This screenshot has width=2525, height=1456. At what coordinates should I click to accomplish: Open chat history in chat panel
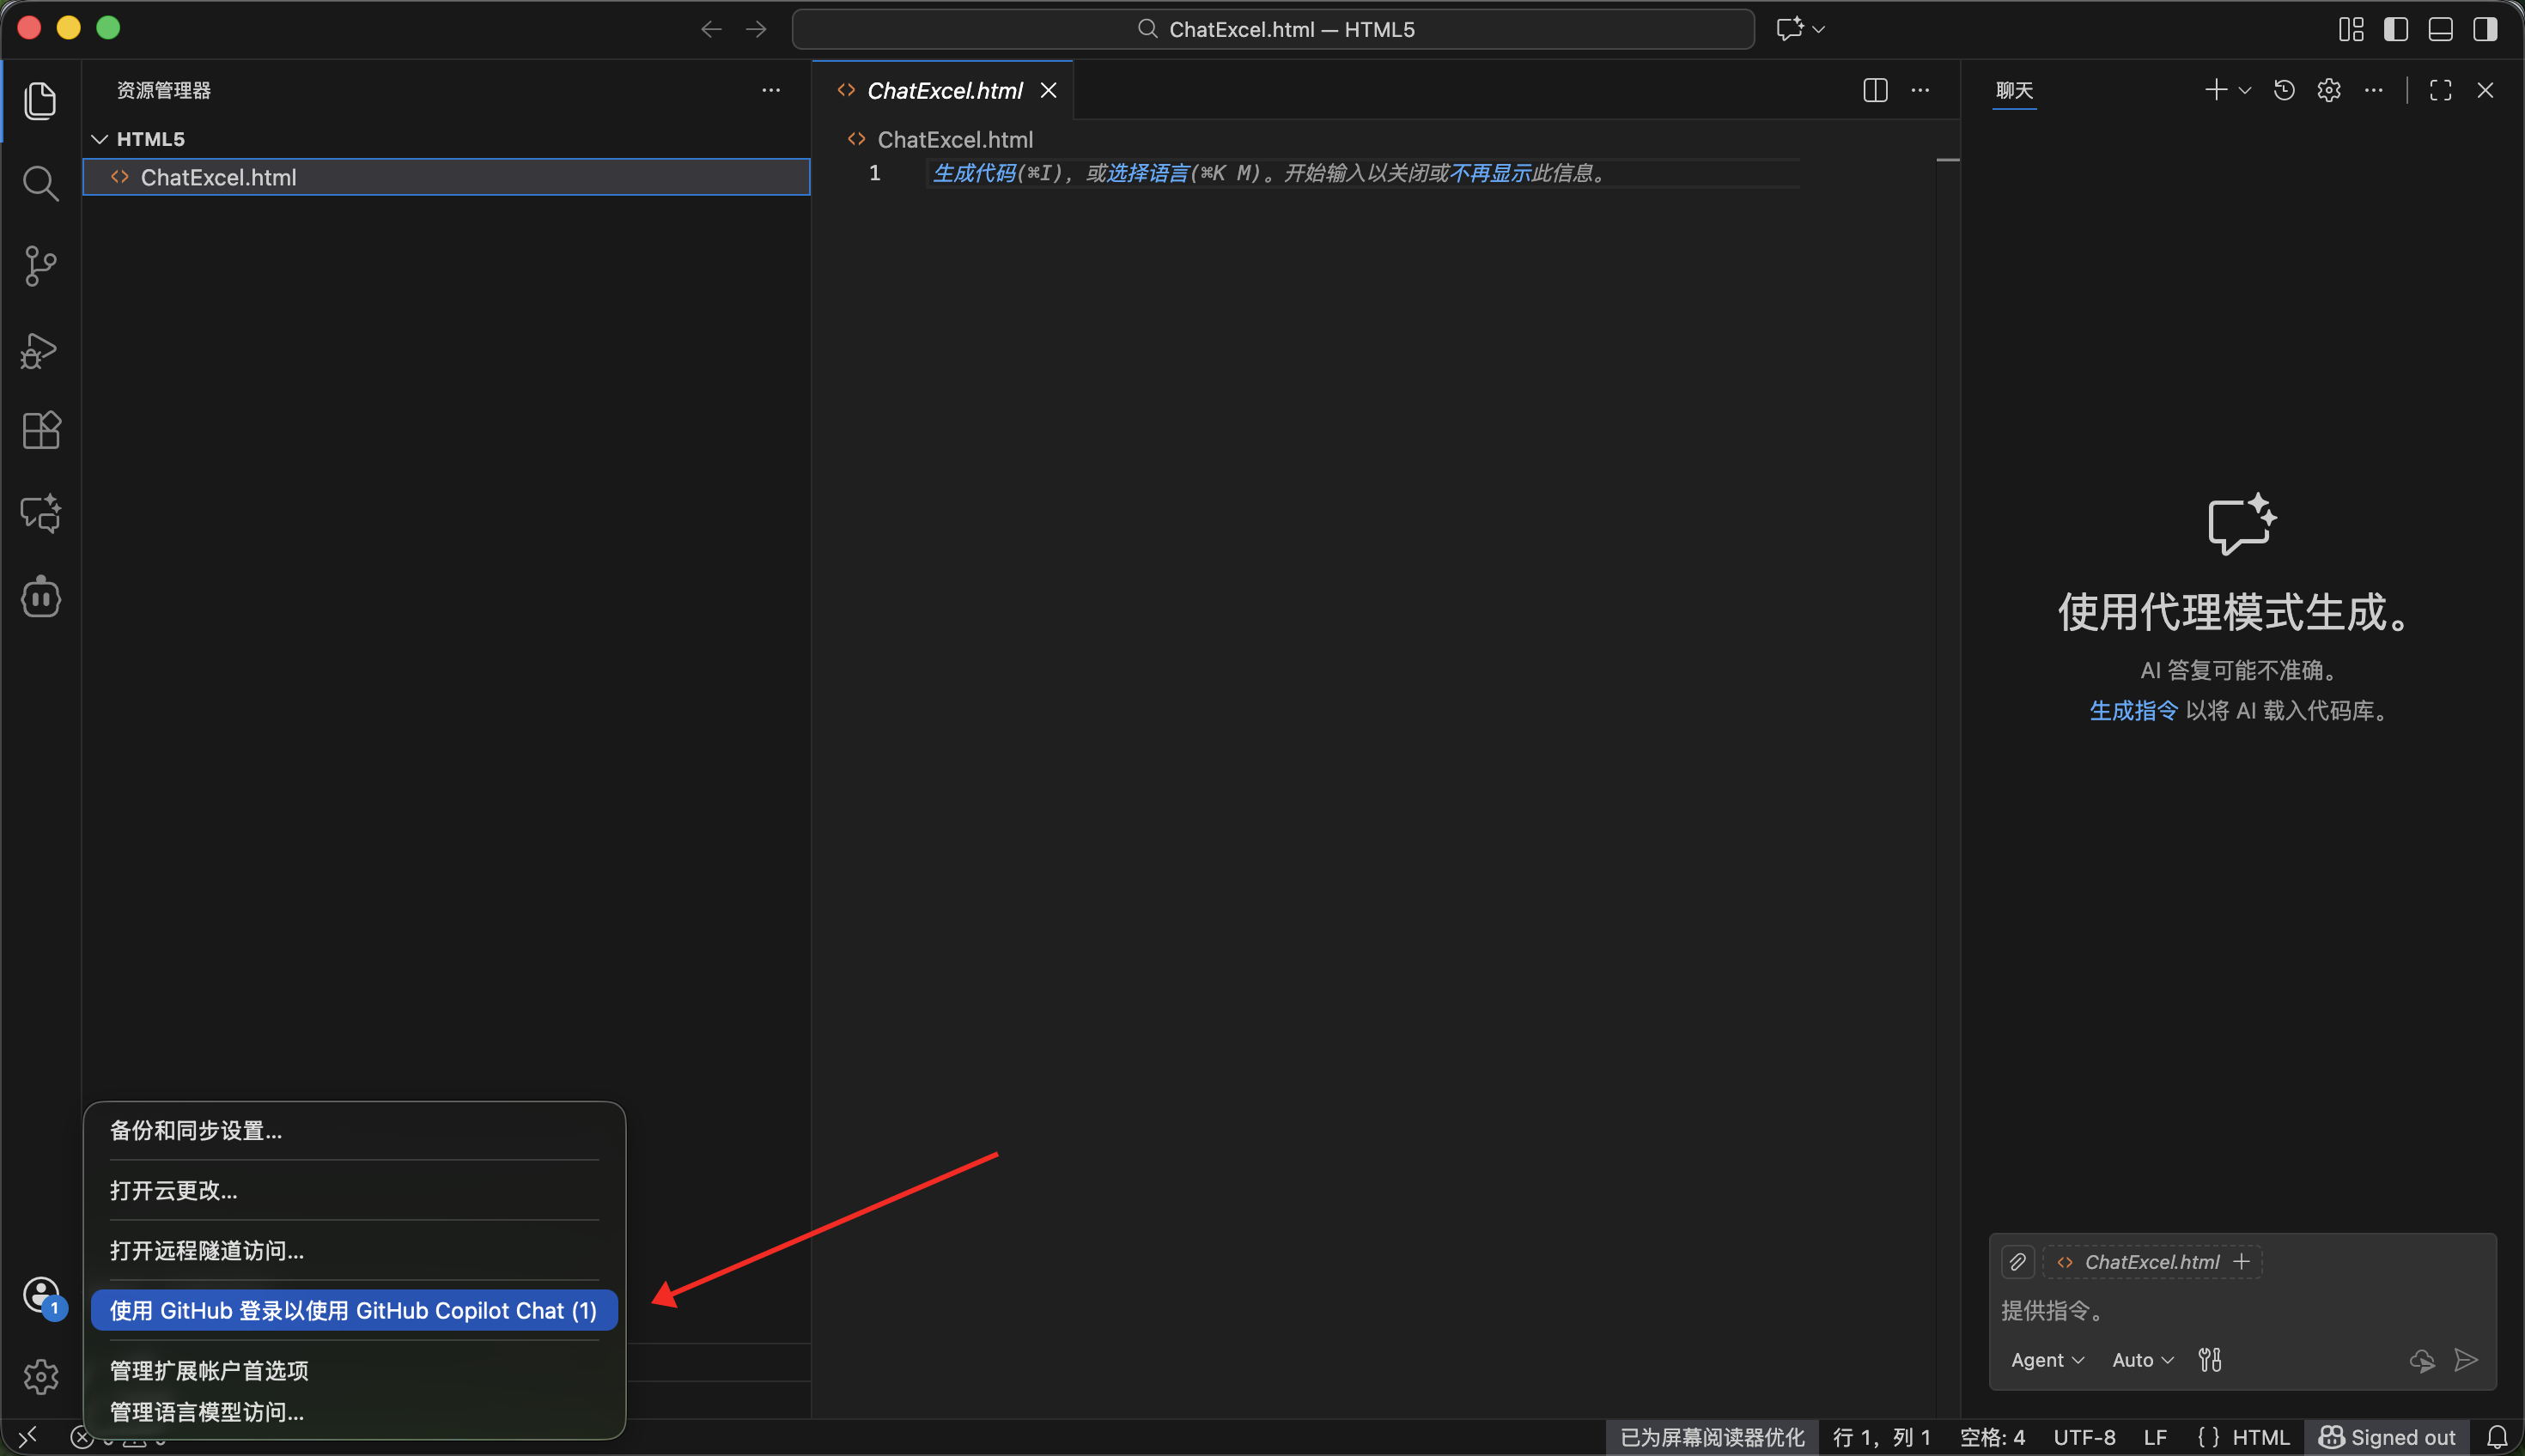click(x=2284, y=90)
